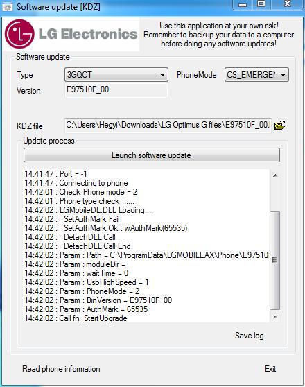Select log line "Port = -1"
305x387 pixels.
click(x=55, y=174)
